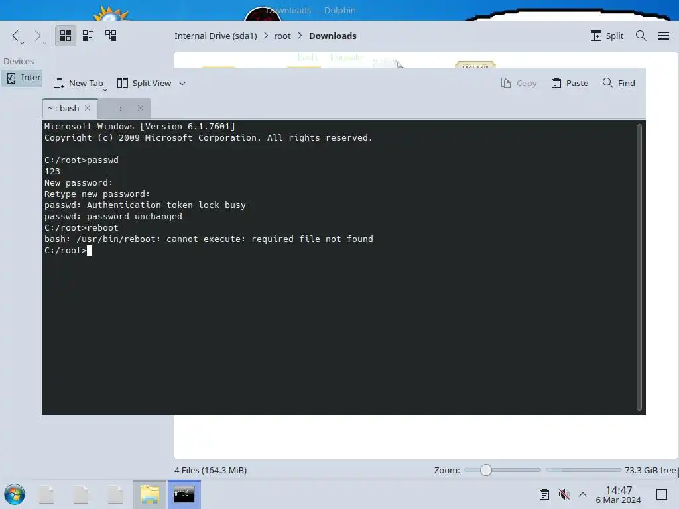Click second blank taskbar launcher icon

(x=80, y=494)
